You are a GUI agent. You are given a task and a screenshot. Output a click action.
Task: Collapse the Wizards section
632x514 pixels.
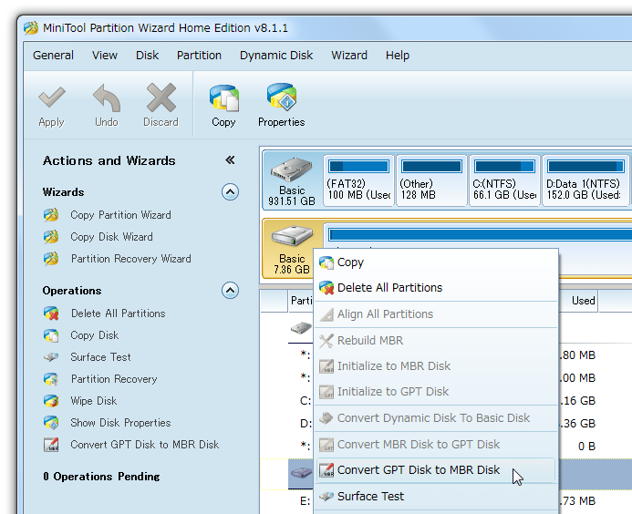[230, 192]
